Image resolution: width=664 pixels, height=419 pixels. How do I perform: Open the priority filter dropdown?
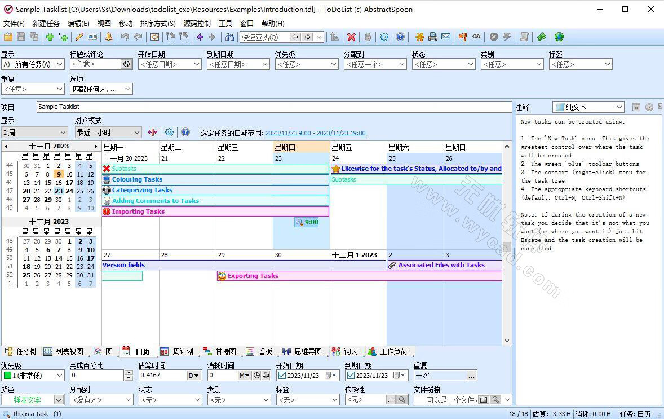[x=306, y=64]
